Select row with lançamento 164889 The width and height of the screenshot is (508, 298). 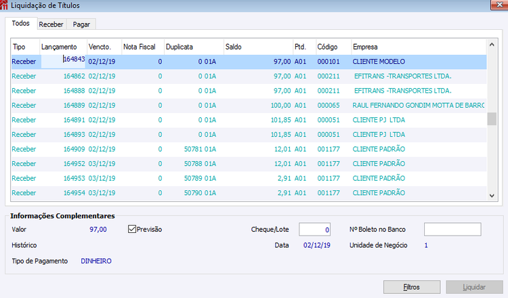coord(249,106)
